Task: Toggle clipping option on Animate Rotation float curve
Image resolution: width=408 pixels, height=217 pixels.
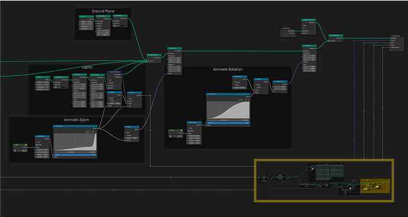Action: [x=246, y=100]
